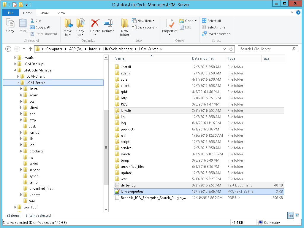Click Invert selection in ribbon
This screenshot has height=228, width=304.
coord(216,34)
